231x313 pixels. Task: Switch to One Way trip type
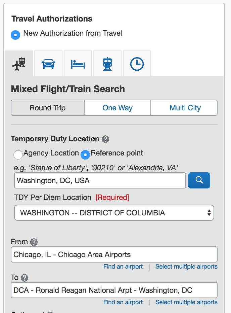coord(118,108)
